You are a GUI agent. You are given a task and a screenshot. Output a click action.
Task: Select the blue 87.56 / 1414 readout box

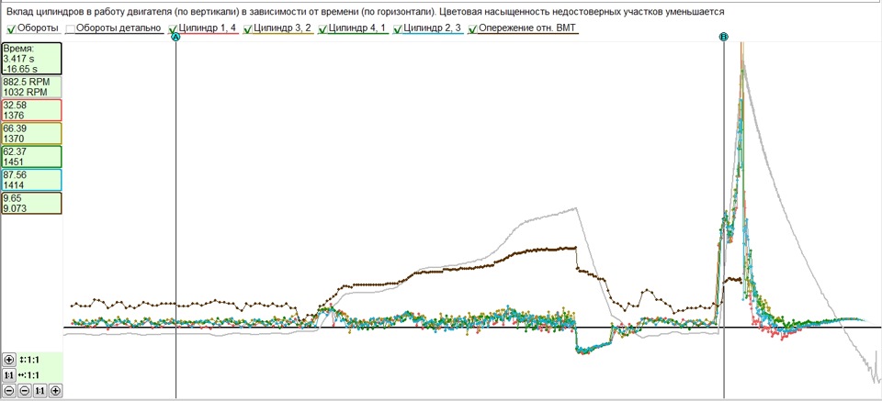point(31,180)
